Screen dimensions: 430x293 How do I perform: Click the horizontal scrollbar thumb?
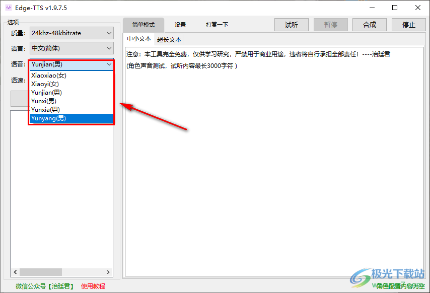pyautogui.click(x=41, y=272)
